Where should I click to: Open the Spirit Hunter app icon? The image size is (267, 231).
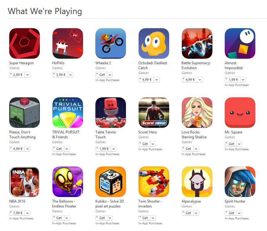pos(240,182)
